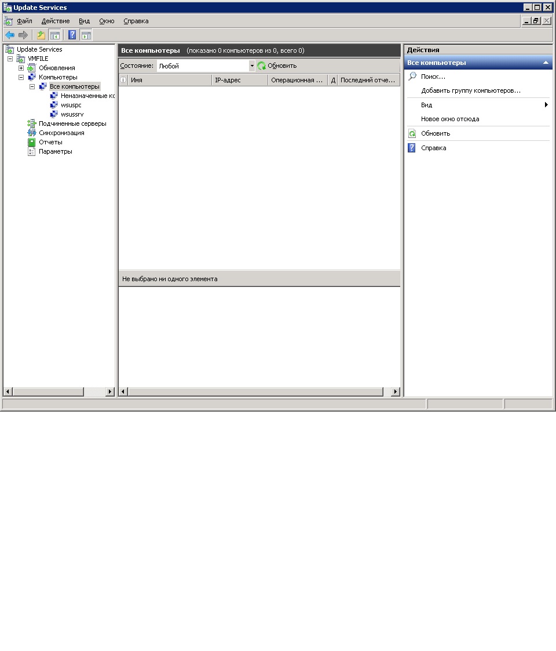The width and height of the screenshot is (556, 651).
Task: Click the tree pane horizontal scrollbar left arrow
Action: 8,391
